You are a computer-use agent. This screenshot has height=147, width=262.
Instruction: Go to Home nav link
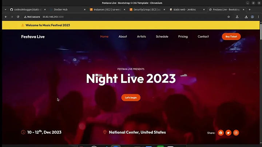(104, 36)
